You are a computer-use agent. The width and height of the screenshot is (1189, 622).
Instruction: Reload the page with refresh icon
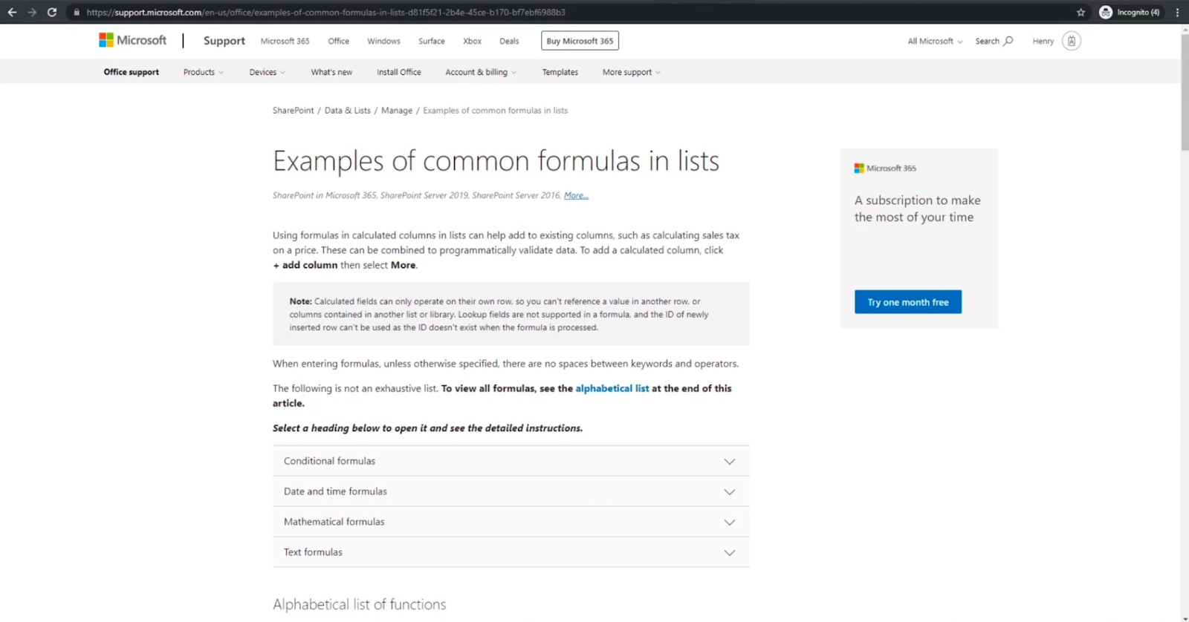[x=52, y=12]
